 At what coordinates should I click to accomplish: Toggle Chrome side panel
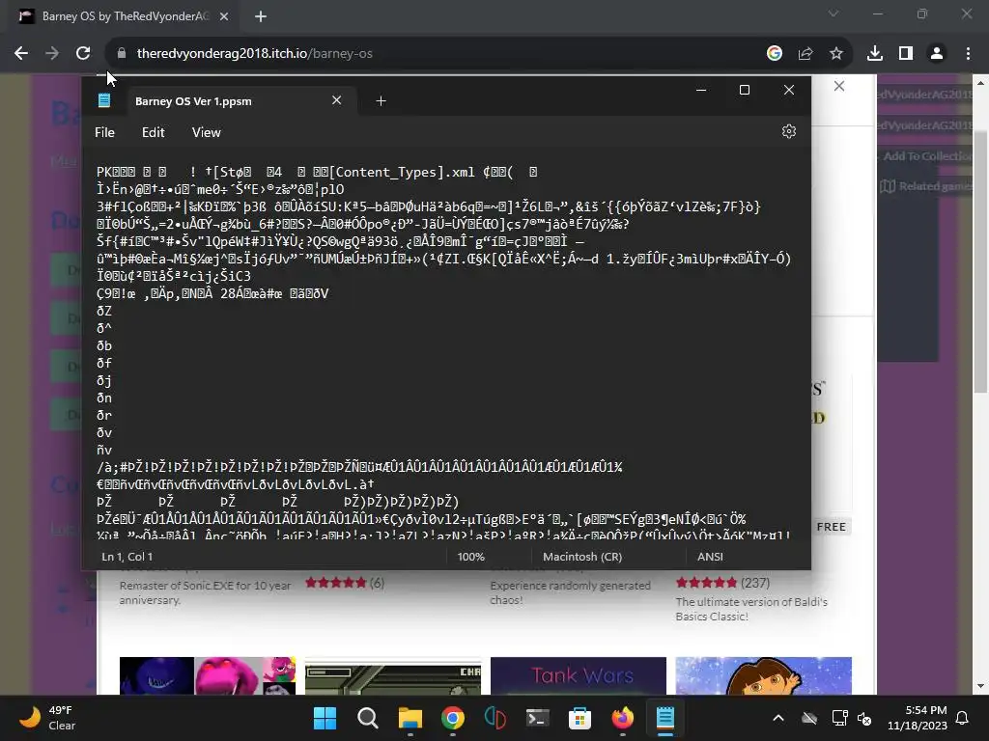906,54
